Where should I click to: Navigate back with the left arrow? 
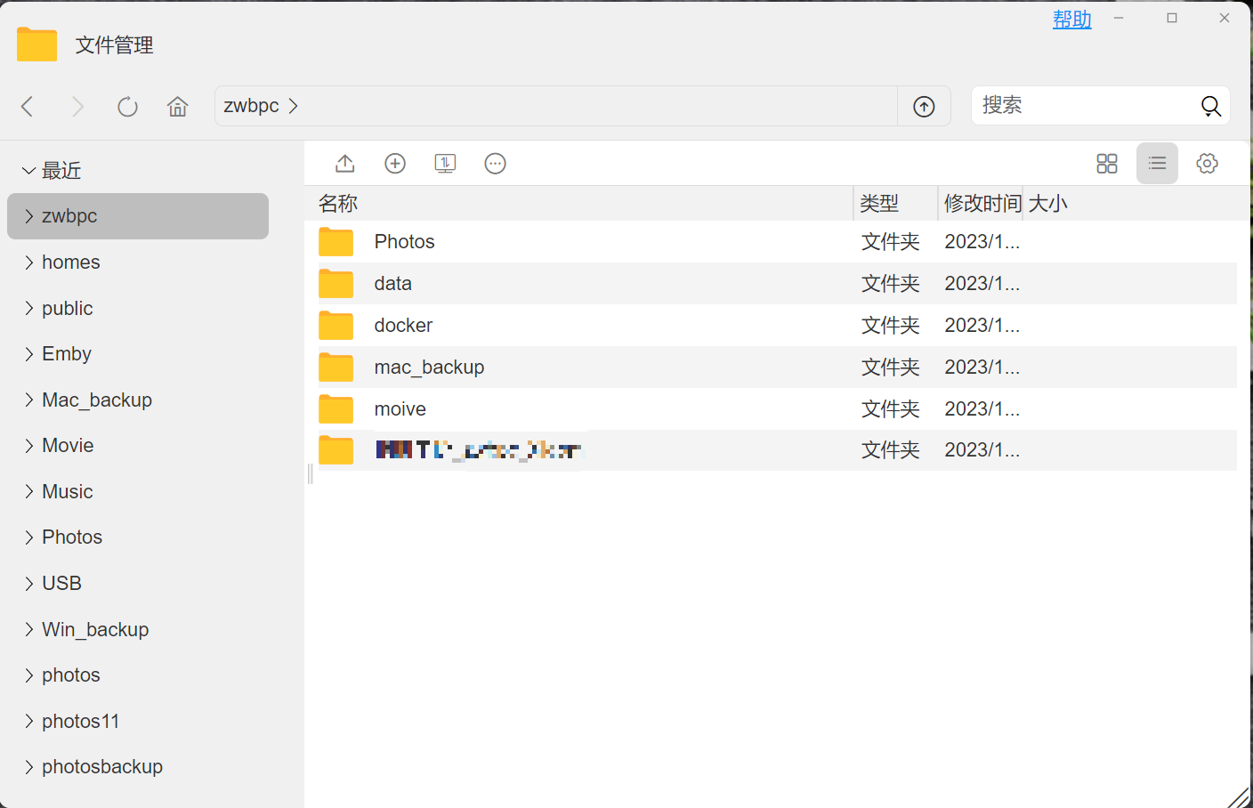(x=28, y=107)
